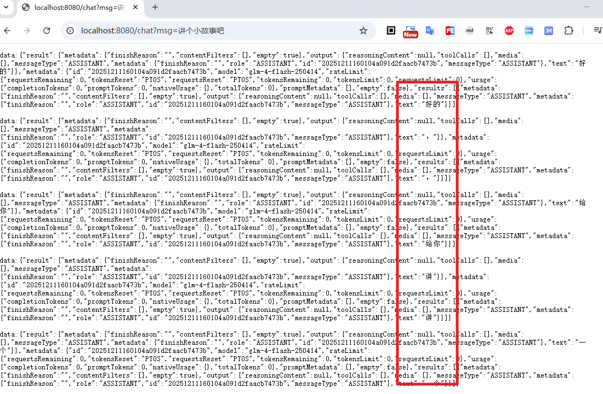Open the QR code extension

490,31
